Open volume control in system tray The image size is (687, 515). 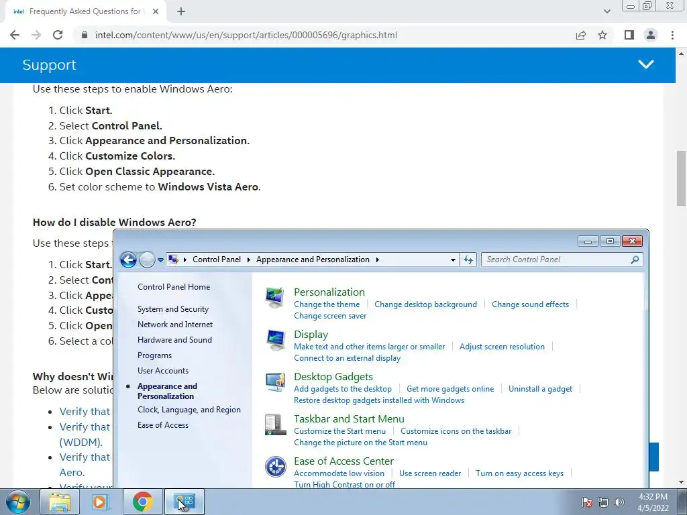point(619,502)
